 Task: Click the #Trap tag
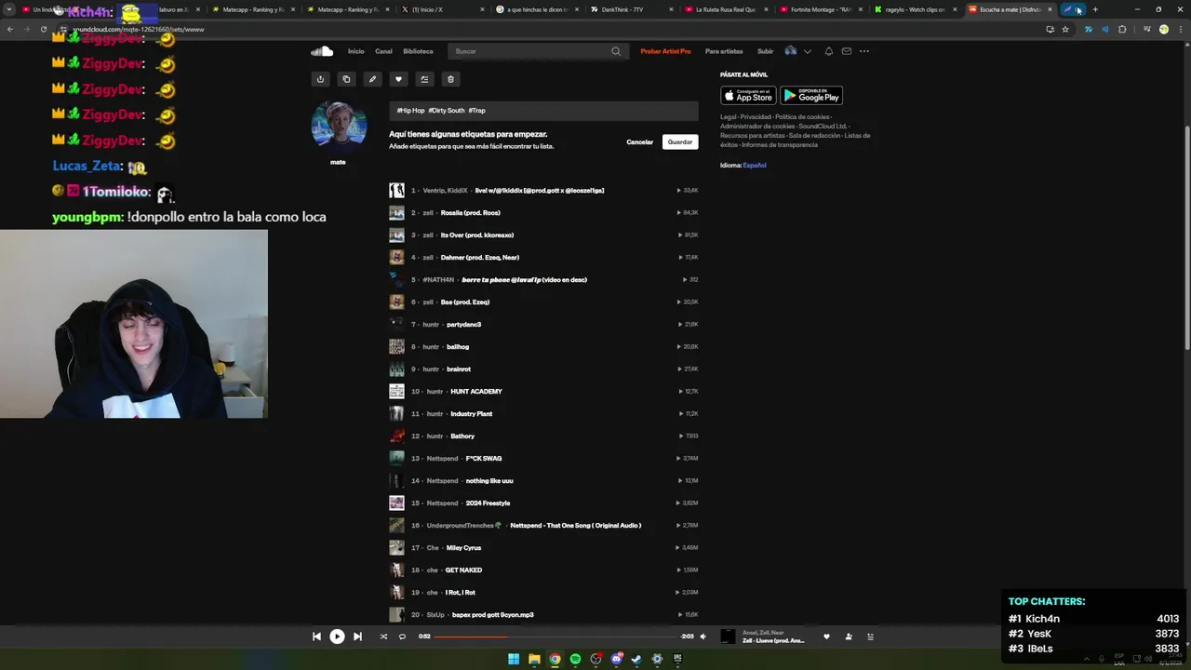click(476, 111)
